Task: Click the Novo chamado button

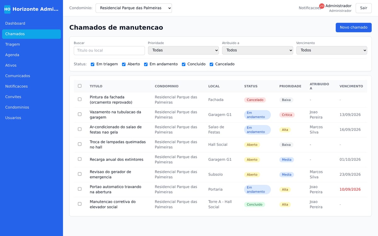Action: (x=353, y=27)
